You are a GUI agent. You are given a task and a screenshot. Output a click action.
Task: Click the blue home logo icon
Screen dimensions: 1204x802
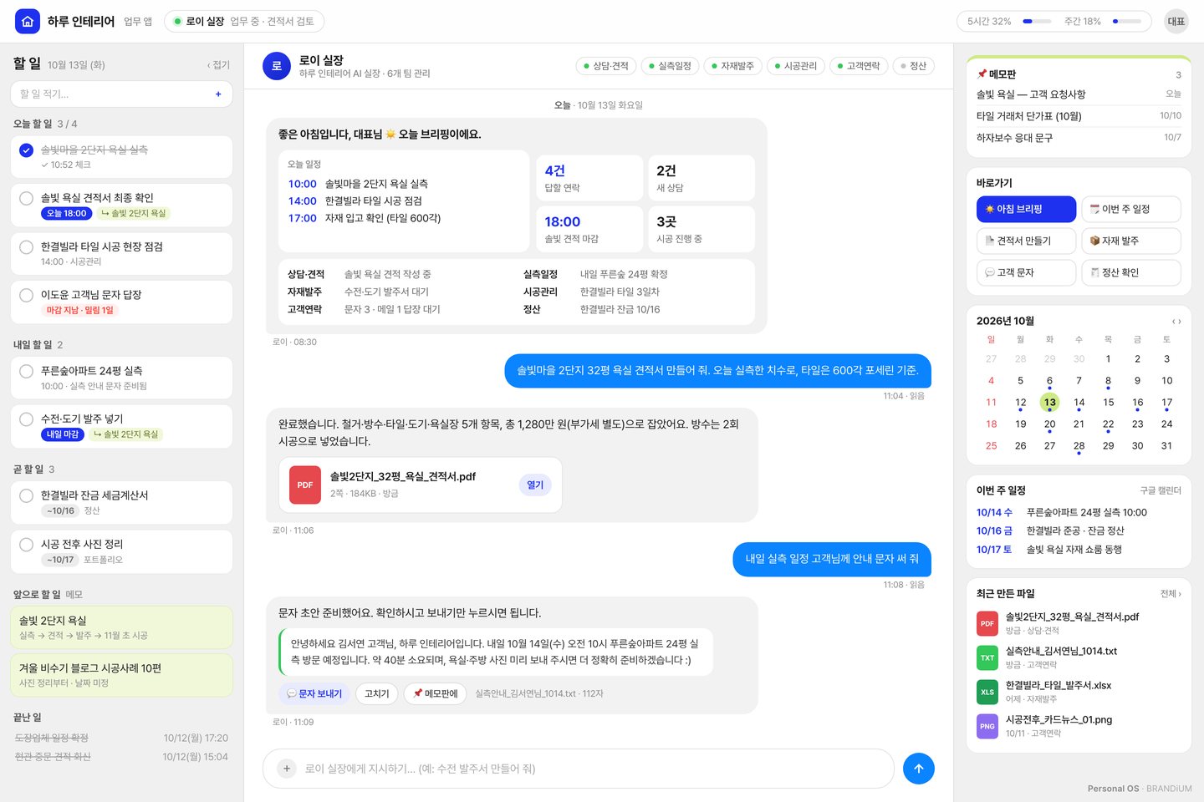[x=28, y=21]
